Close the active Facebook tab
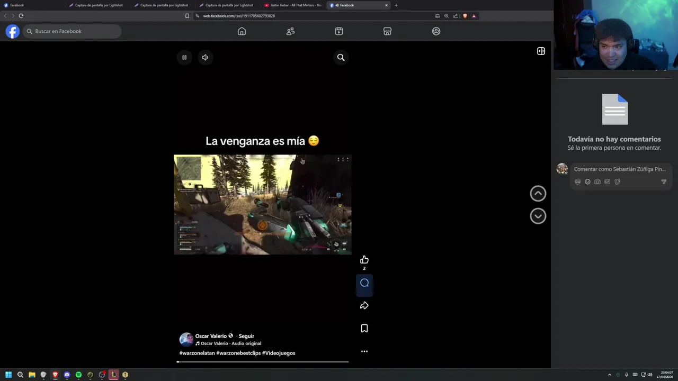678x381 pixels. point(386,5)
